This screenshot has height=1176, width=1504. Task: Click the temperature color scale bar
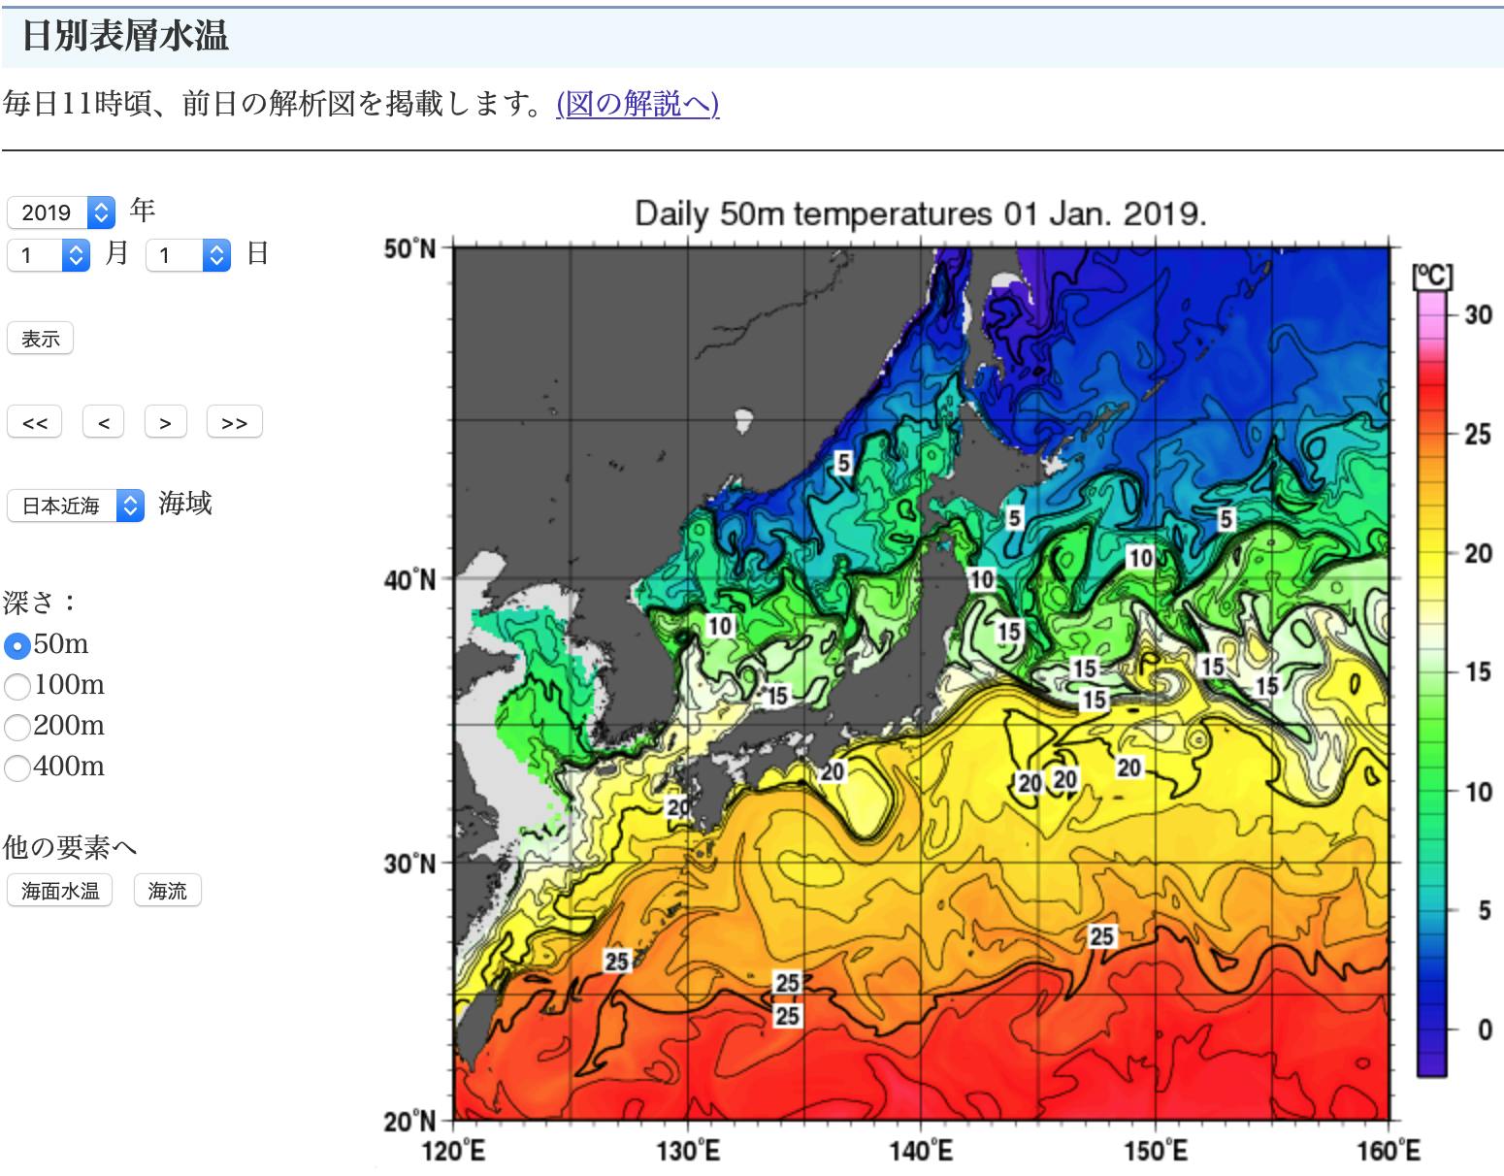tap(1431, 679)
